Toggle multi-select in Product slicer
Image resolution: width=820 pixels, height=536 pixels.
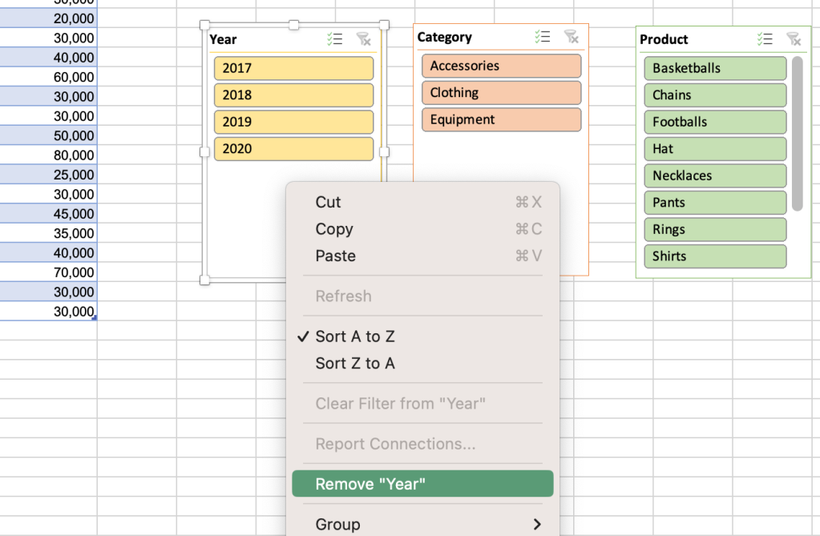(x=765, y=38)
